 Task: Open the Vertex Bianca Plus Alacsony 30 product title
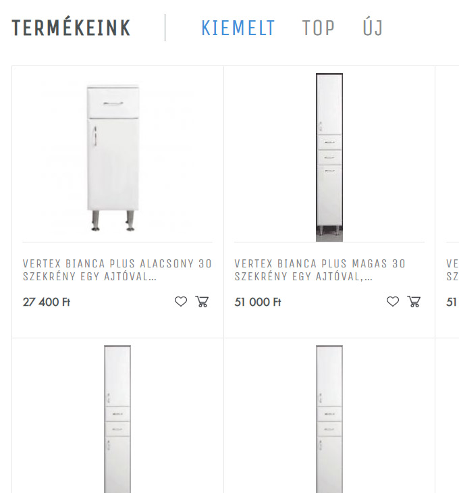[x=117, y=269]
